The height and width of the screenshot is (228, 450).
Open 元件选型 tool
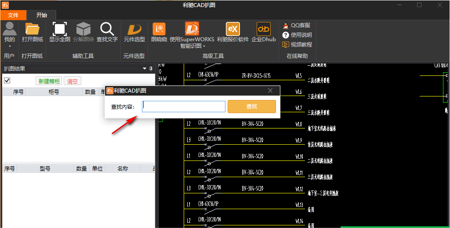click(x=134, y=29)
